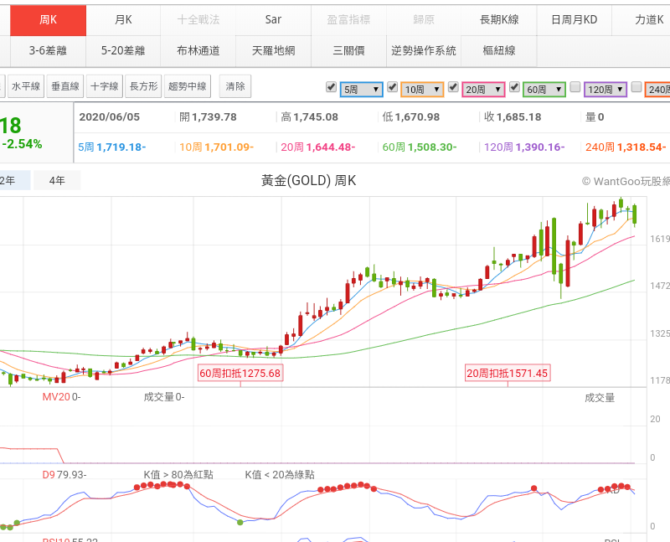Click the 20周扣抵 marker label on chart

click(x=508, y=374)
